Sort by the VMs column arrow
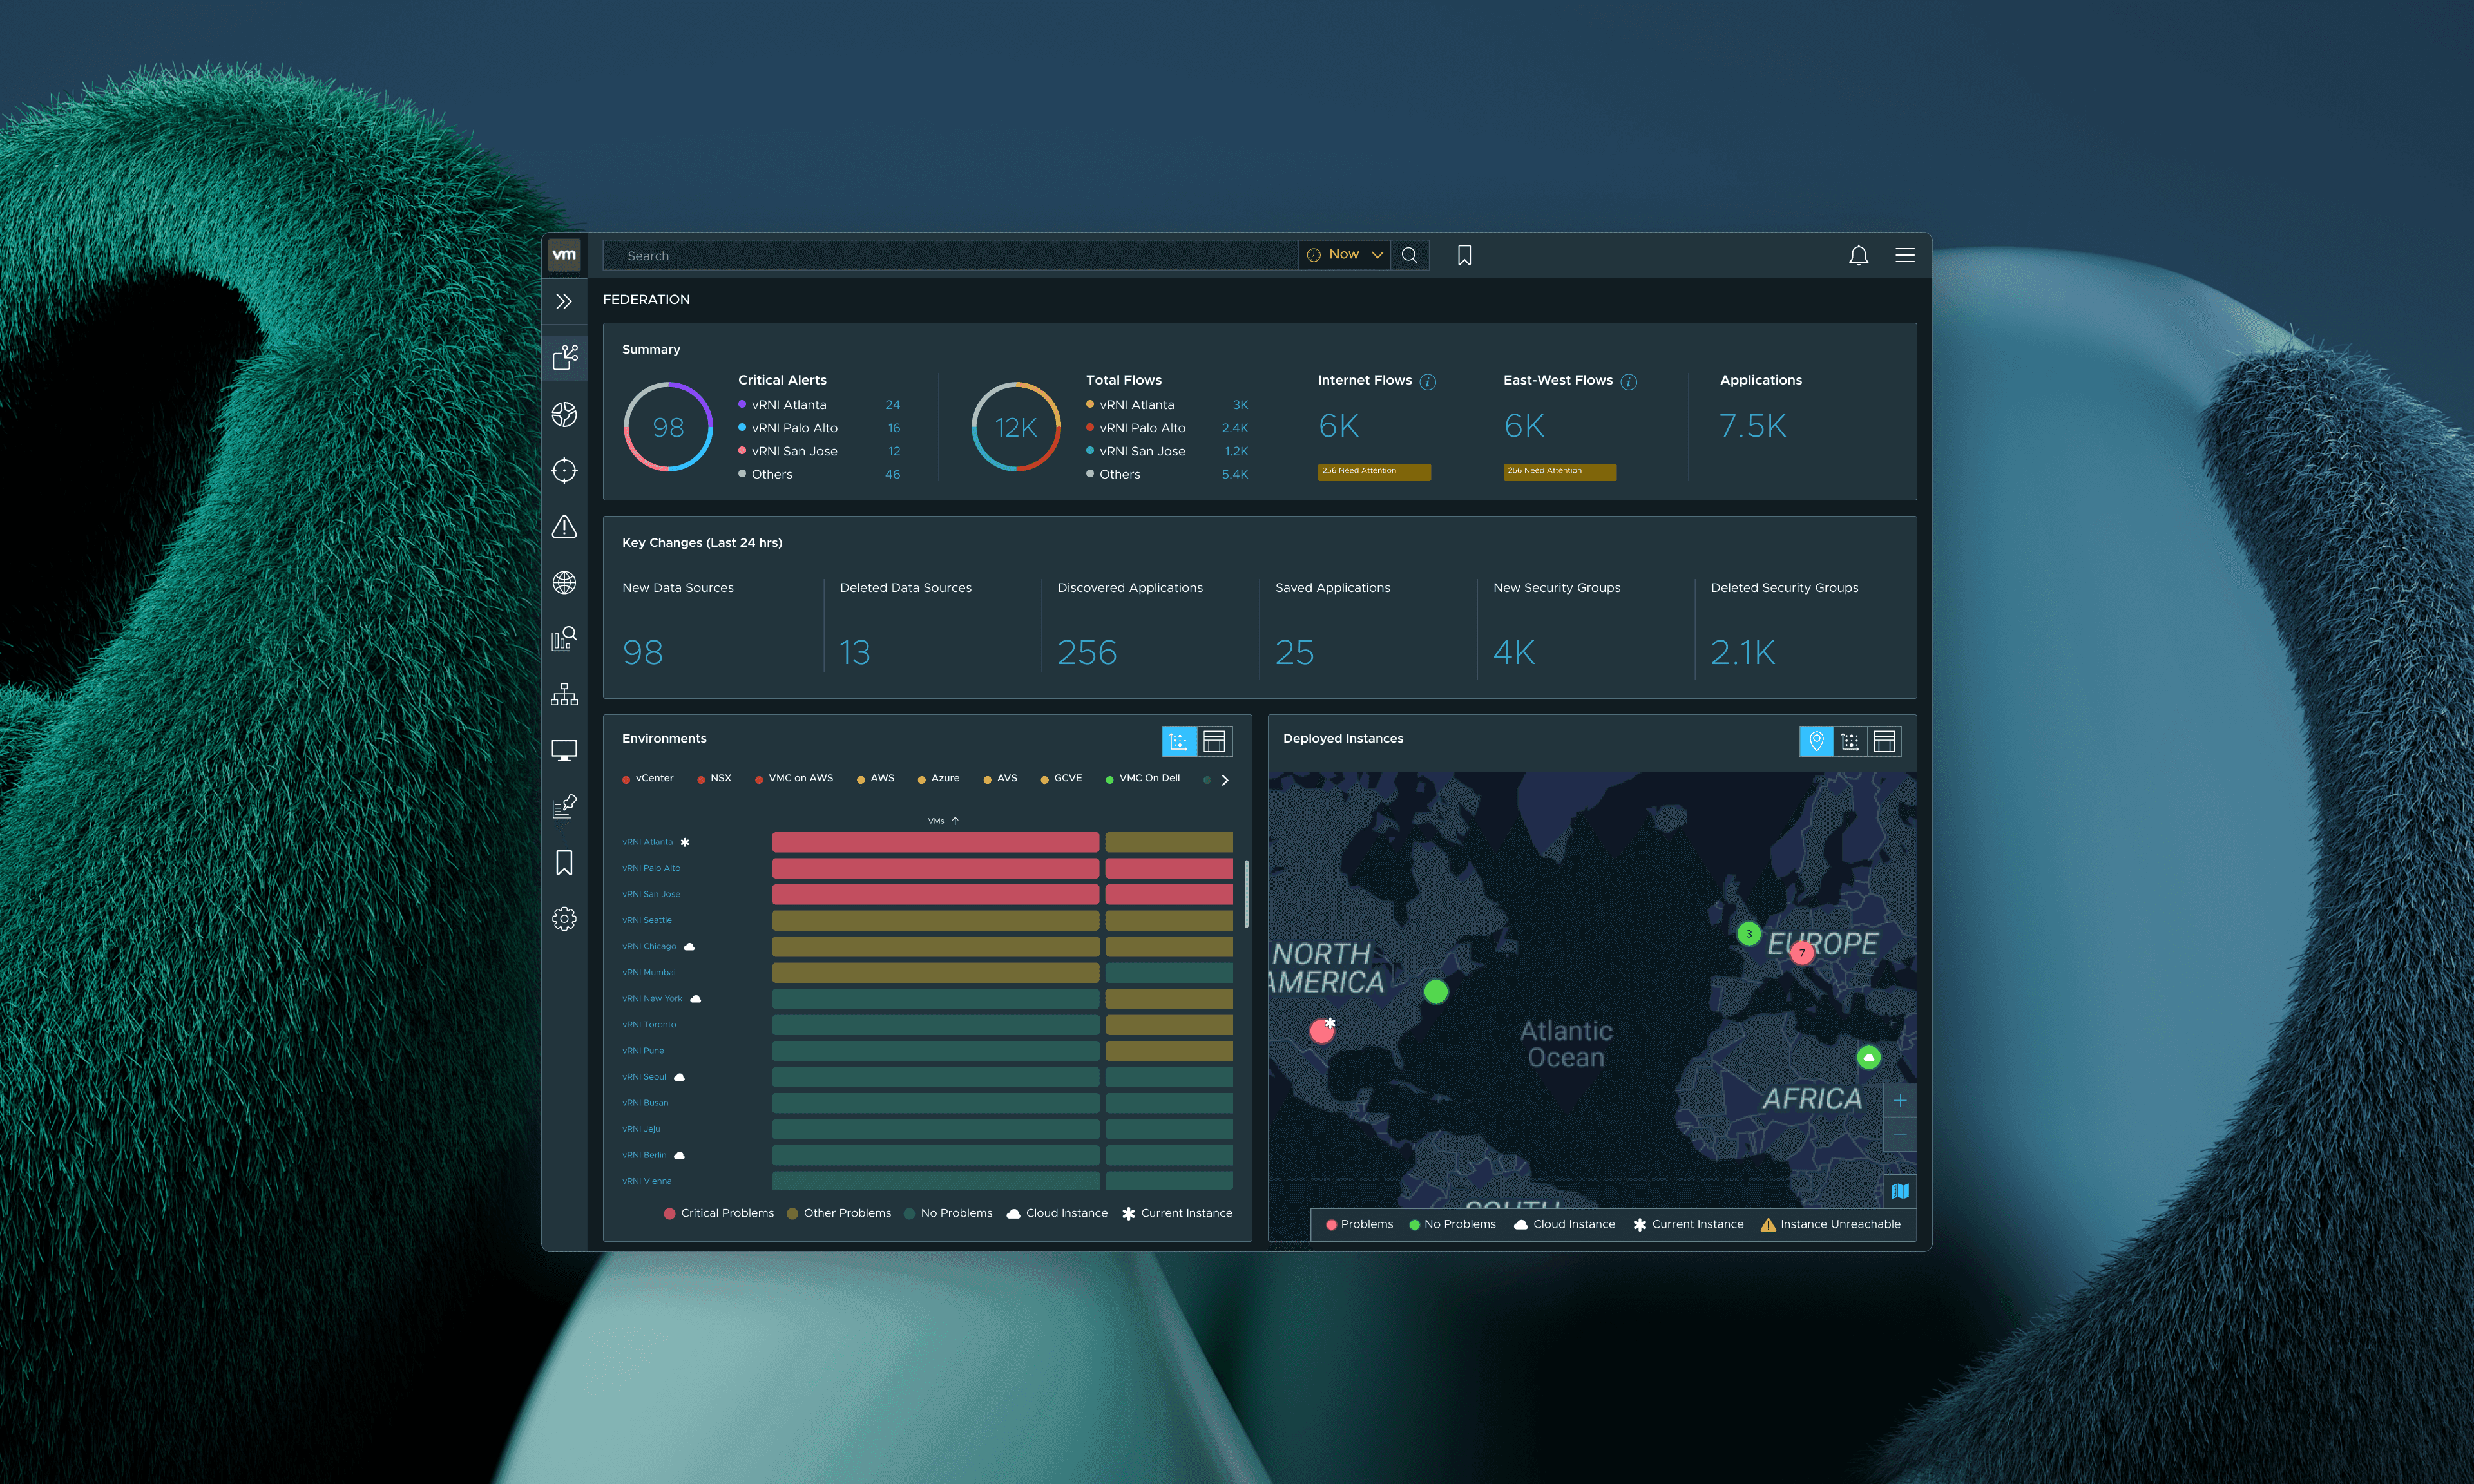Image resolution: width=2474 pixels, height=1484 pixels. 955,821
